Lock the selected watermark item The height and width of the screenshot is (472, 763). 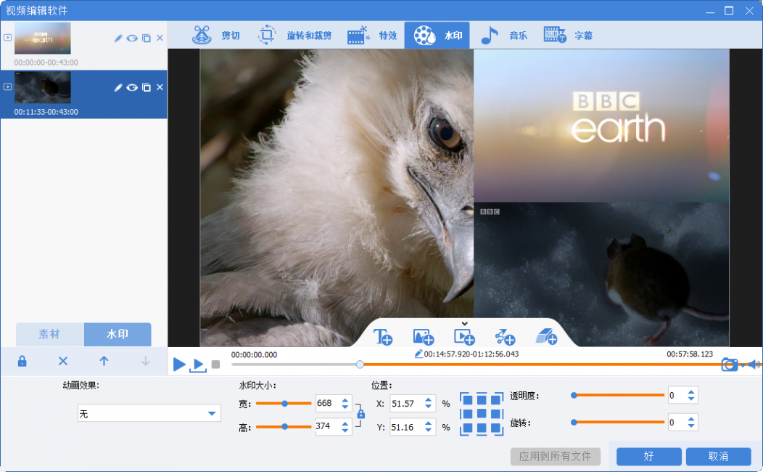22,362
